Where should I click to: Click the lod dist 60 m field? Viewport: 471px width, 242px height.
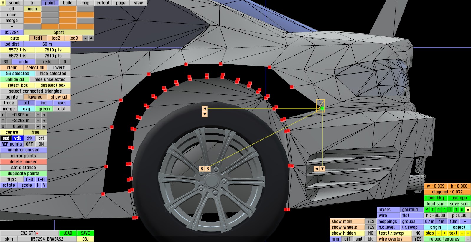(x=47, y=44)
